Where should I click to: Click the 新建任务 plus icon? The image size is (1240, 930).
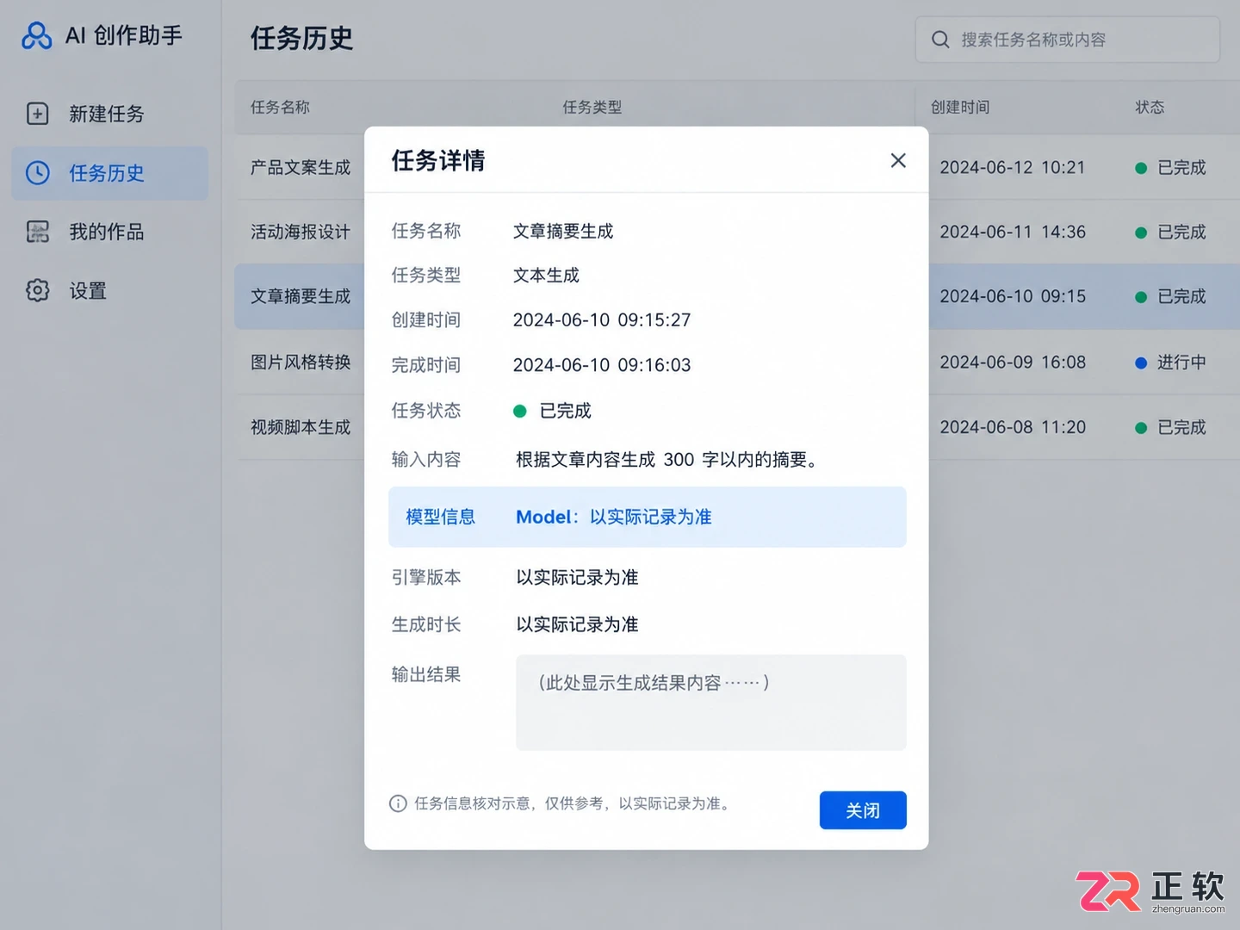[38, 114]
